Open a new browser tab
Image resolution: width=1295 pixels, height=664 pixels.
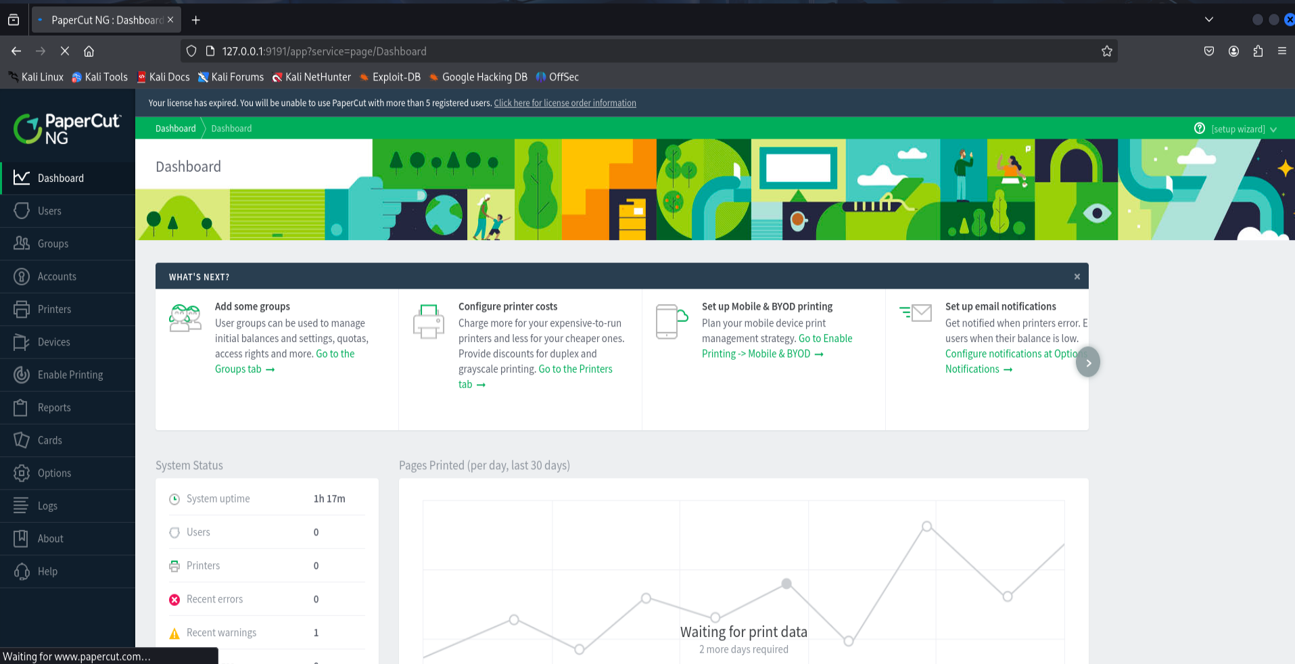tap(195, 20)
